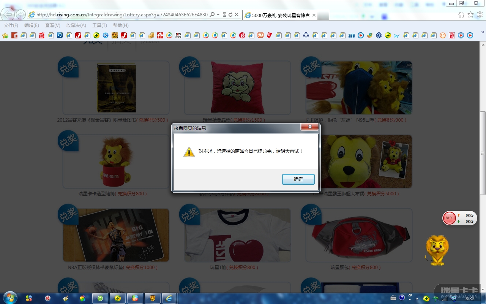Click the 兑换积分500 text under the book
486x304 pixels.
152,120
